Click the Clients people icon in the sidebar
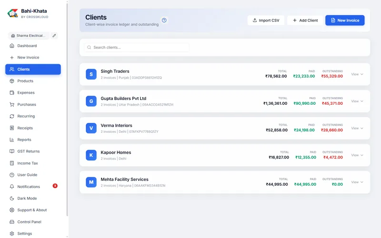381x238 pixels. 11,69
